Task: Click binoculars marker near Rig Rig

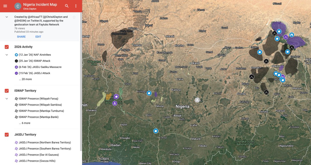Action: click(292, 35)
